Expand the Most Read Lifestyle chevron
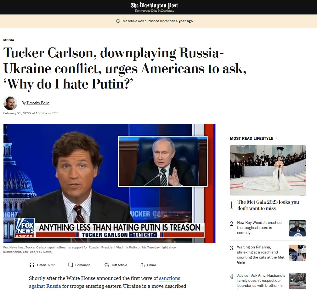Screen dimensions: 317x290 pos(276,138)
